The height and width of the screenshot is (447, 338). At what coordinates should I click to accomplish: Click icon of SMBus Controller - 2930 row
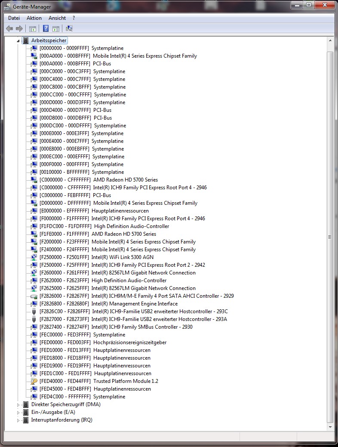click(34, 327)
